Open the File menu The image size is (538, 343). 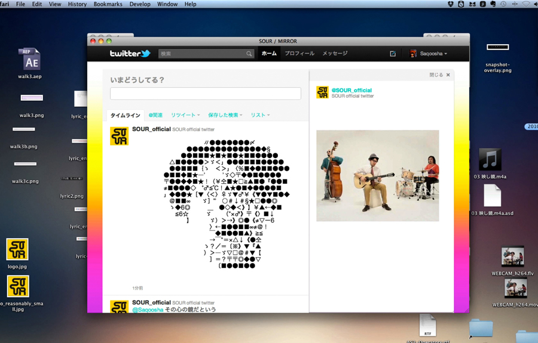tap(20, 4)
